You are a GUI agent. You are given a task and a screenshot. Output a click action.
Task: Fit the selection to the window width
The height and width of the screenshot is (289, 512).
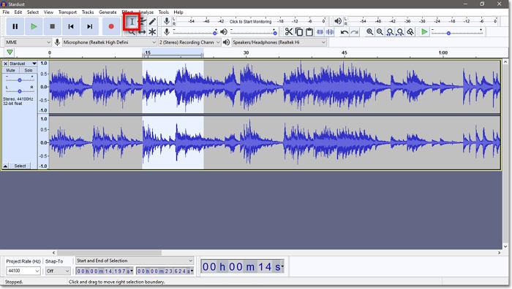pos(390,31)
